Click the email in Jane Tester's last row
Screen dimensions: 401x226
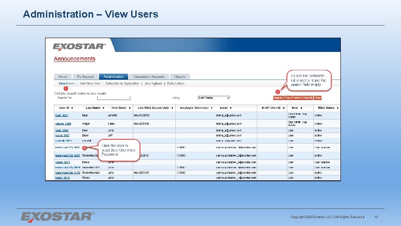point(236,177)
